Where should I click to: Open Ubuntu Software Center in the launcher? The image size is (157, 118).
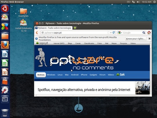(x=5, y=81)
